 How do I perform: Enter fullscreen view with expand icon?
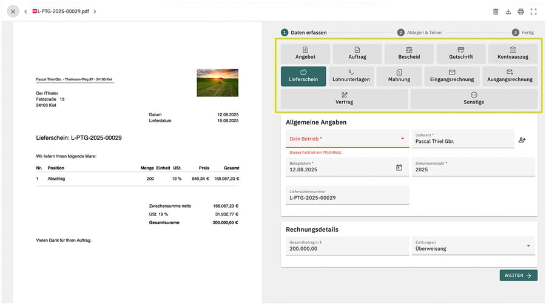click(x=533, y=12)
